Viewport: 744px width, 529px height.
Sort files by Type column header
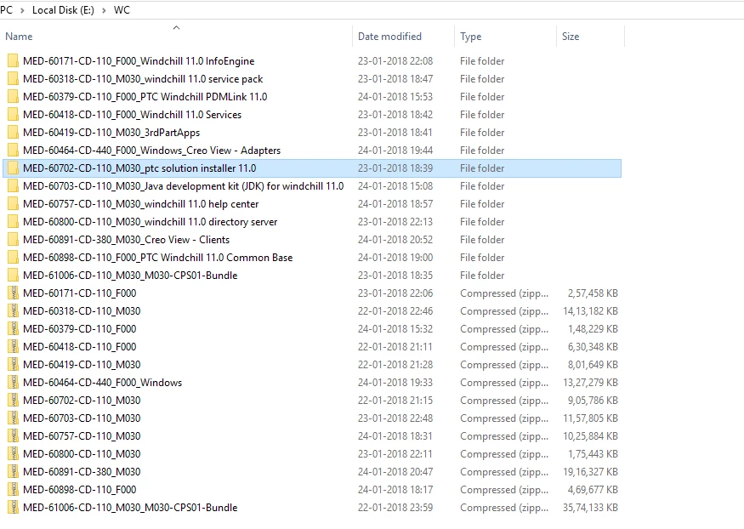coord(471,37)
